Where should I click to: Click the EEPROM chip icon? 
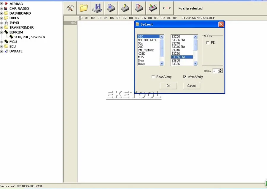[x=6, y=32]
